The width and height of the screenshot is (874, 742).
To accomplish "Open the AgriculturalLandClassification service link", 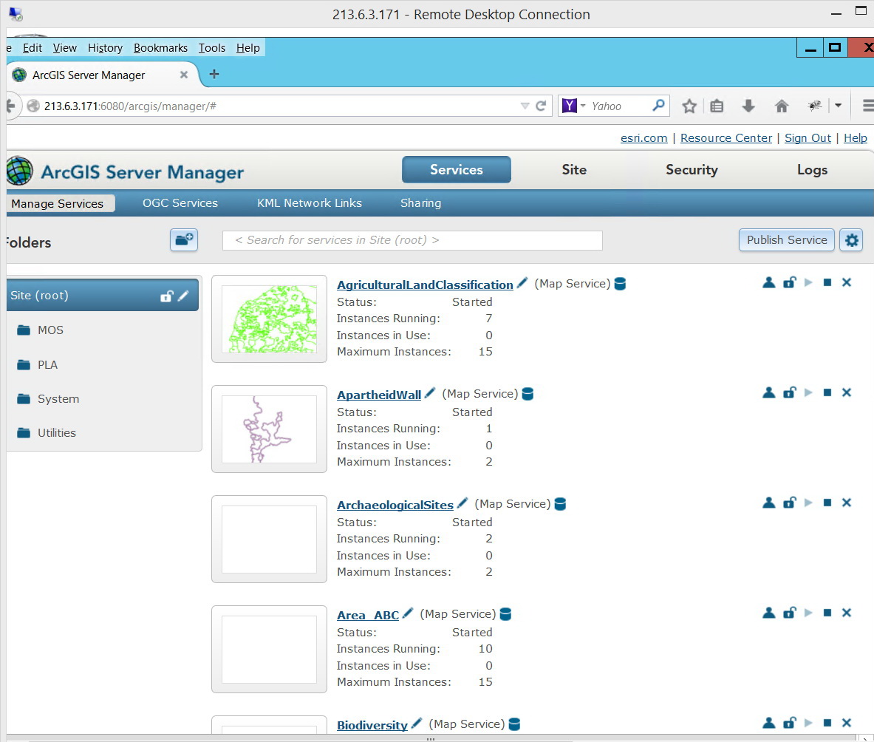I will tap(425, 285).
